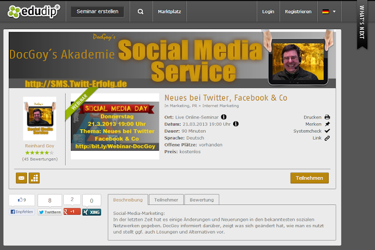Click Reinhard Goy's profile thumbnail

[x=40, y=119]
